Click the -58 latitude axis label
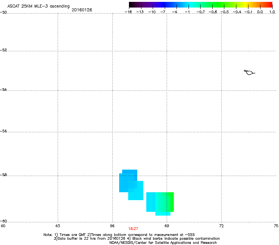This screenshot has width=279, height=245. (x=3, y=175)
